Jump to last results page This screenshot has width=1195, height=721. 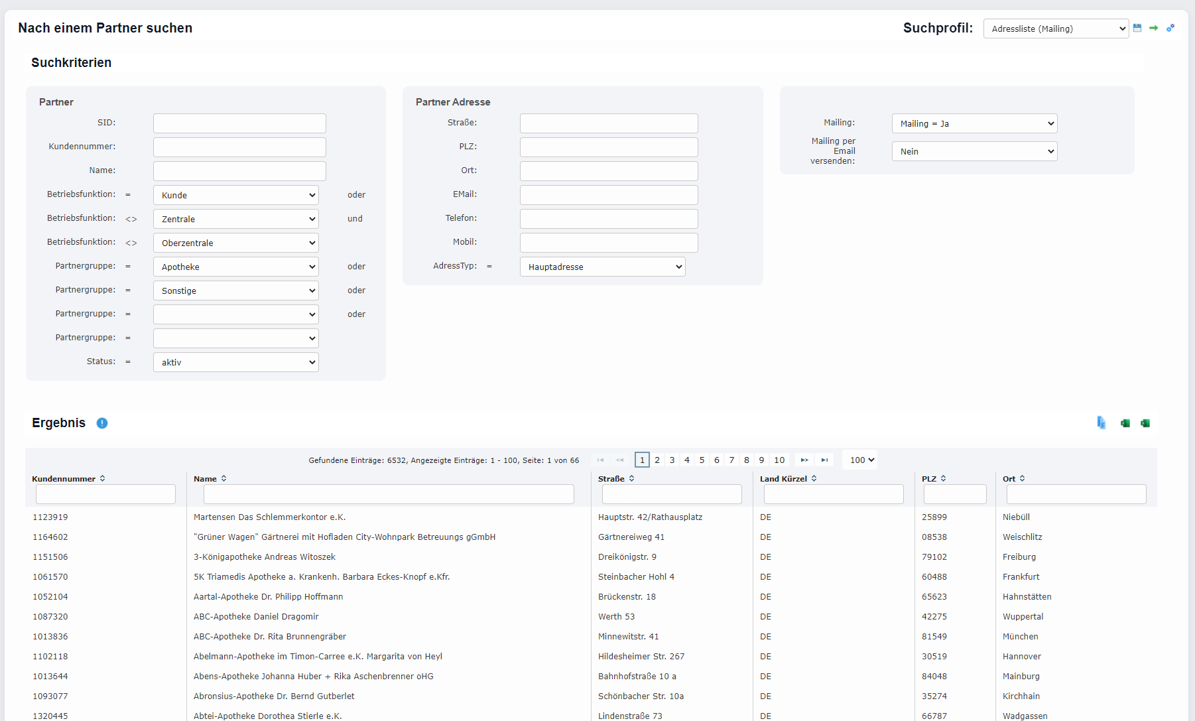pos(824,460)
